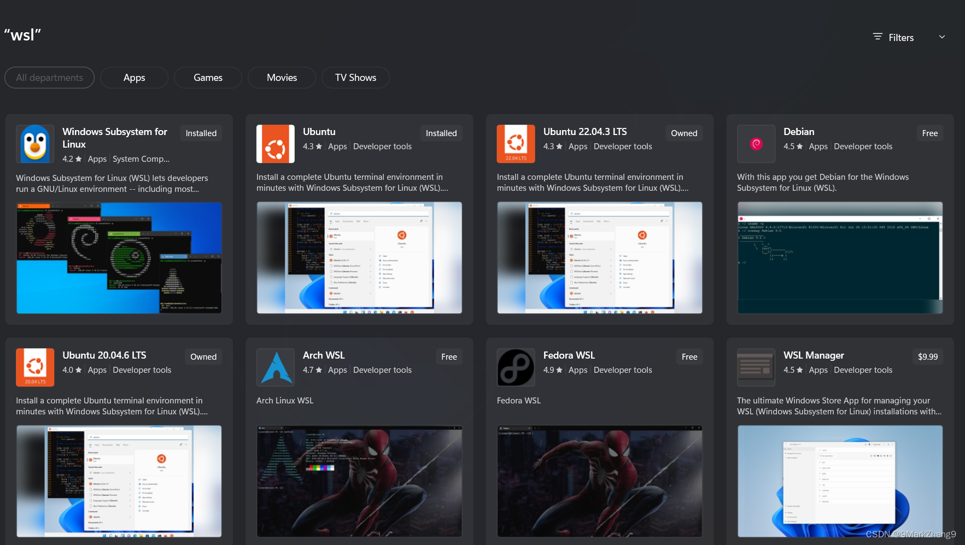965x545 pixels.
Task: Click the Debian card description text
Action: 823,183
